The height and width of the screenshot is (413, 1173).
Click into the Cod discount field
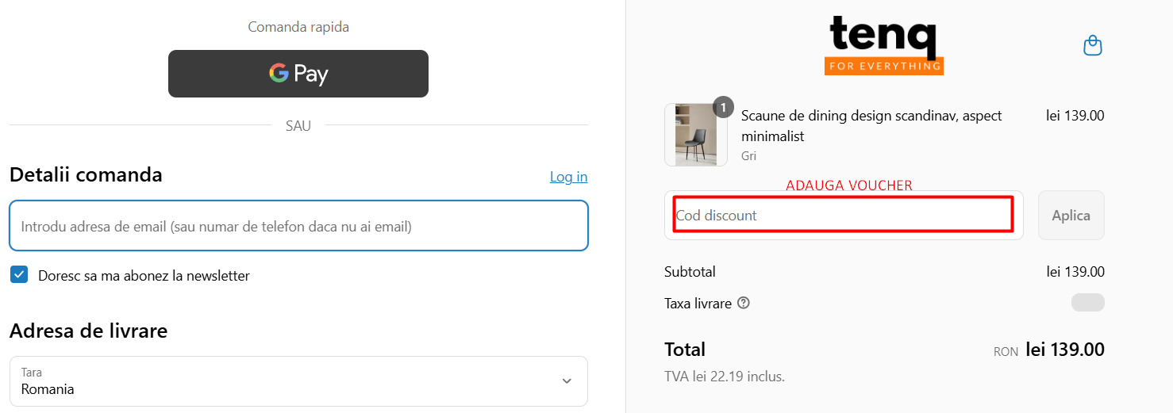pyautogui.click(x=843, y=215)
